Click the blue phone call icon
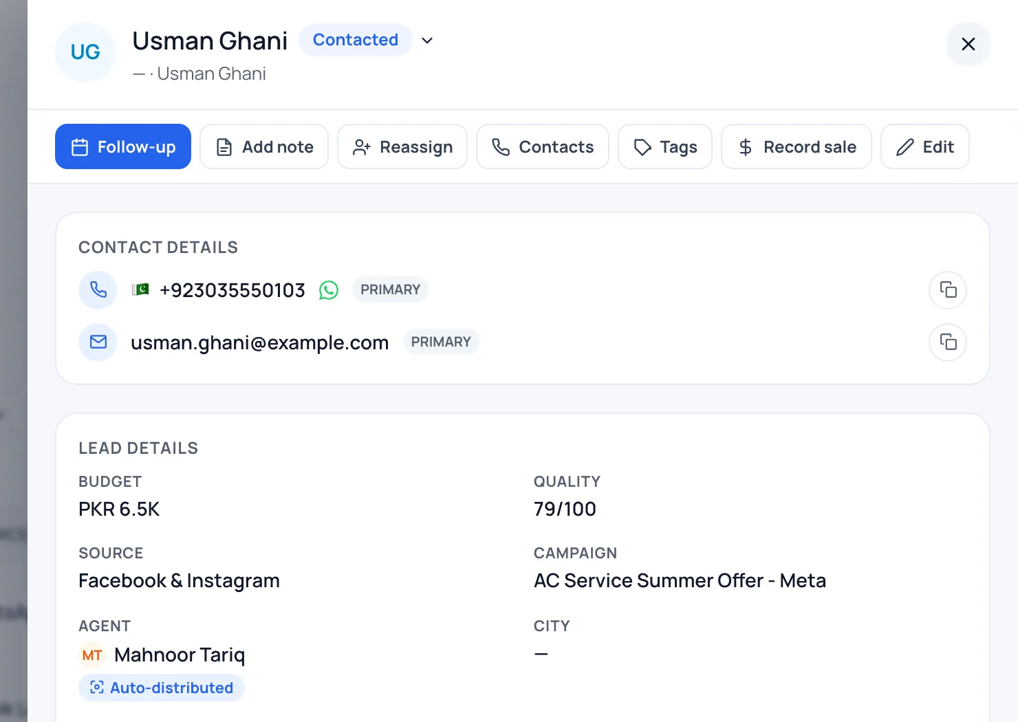This screenshot has width=1018, height=722. point(98,290)
